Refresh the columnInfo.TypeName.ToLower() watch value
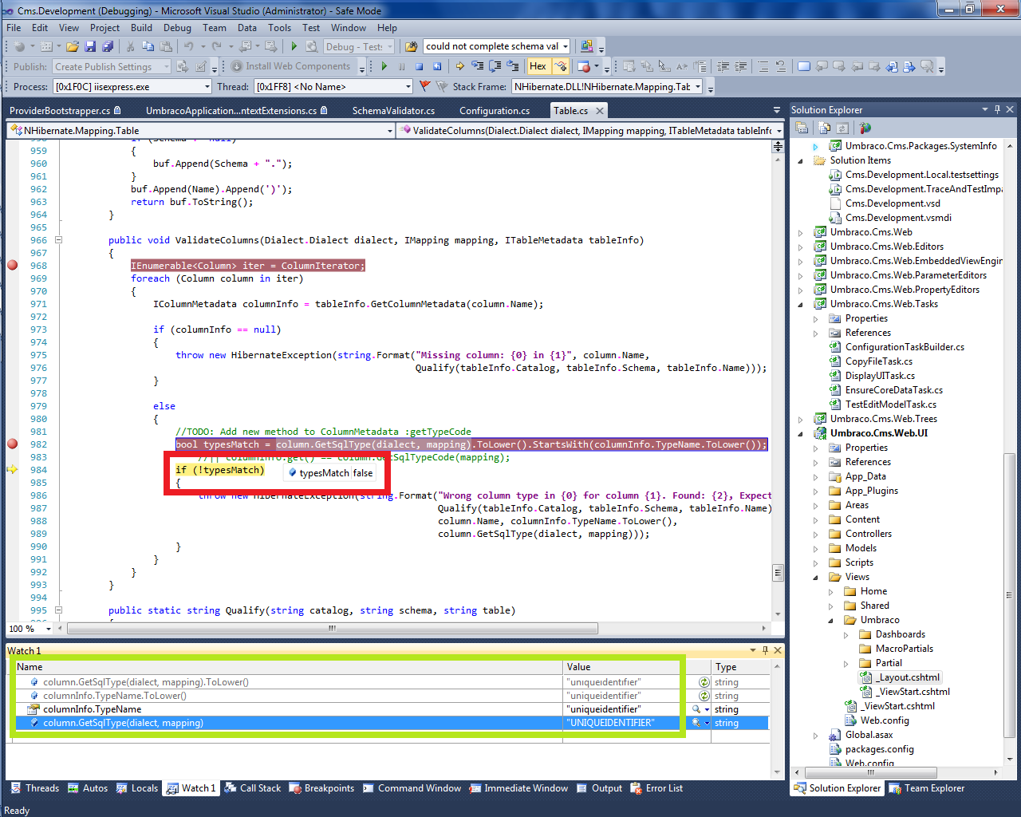This screenshot has width=1021, height=817. pyautogui.click(x=704, y=696)
